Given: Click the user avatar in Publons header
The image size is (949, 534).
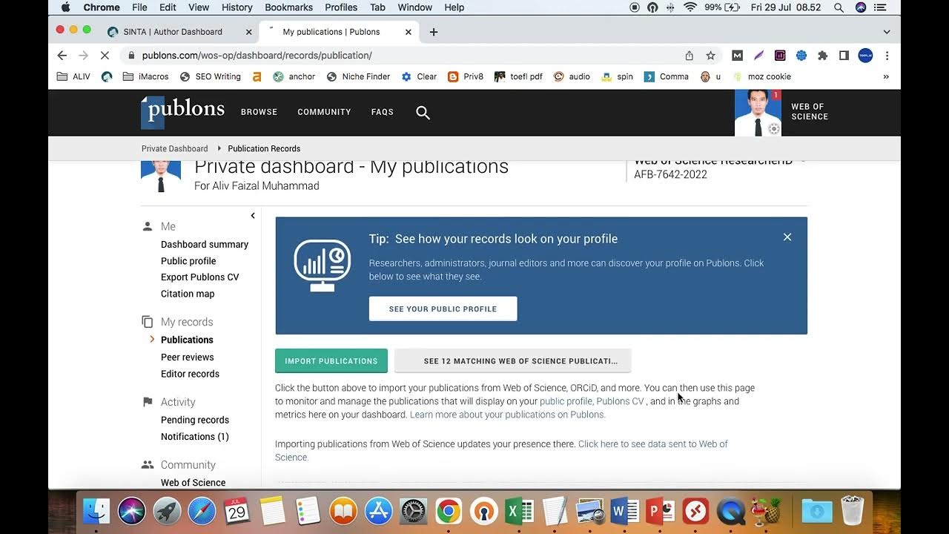Looking at the screenshot, I should (758, 113).
